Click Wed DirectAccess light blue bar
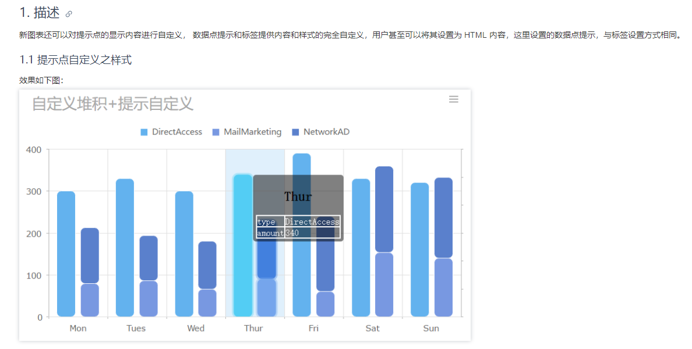Screen dimensions: 692x349 (x=184, y=254)
